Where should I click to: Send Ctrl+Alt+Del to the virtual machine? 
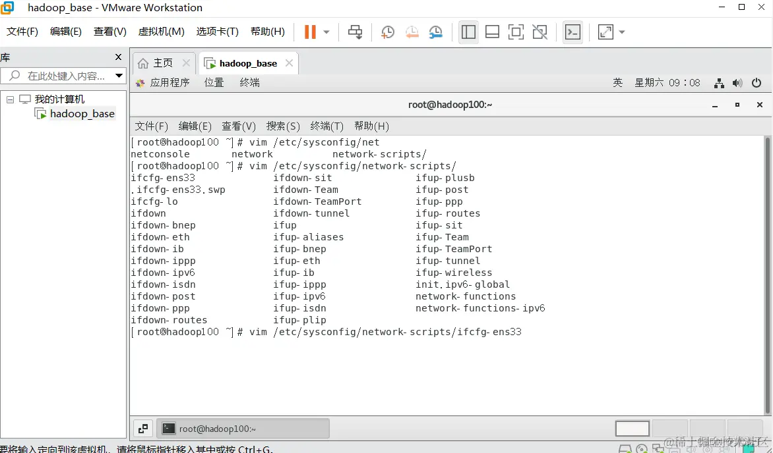[x=355, y=32]
